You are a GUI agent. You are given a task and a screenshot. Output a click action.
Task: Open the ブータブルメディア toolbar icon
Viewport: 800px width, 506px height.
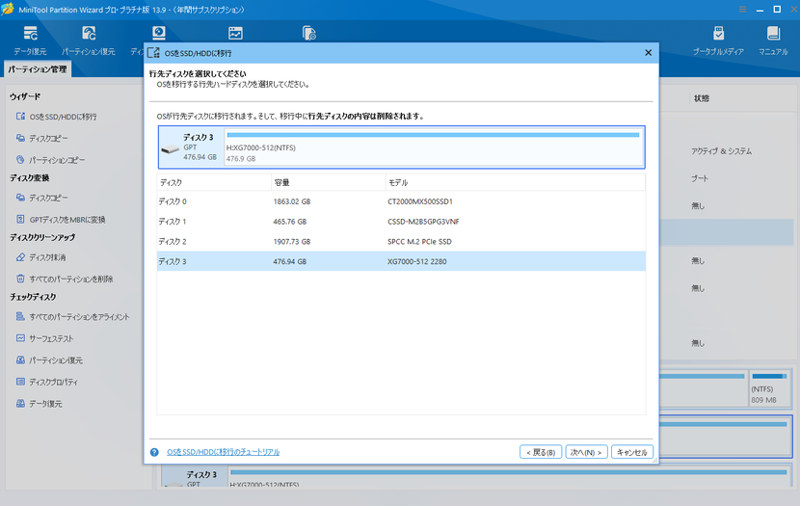(718, 40)
